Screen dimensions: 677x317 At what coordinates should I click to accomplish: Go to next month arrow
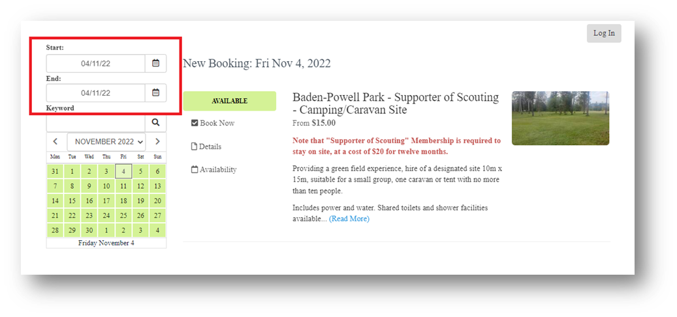pyautogui.click(x=157, y=141)
